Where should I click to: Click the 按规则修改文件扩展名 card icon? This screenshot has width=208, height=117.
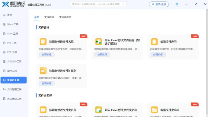43,71
